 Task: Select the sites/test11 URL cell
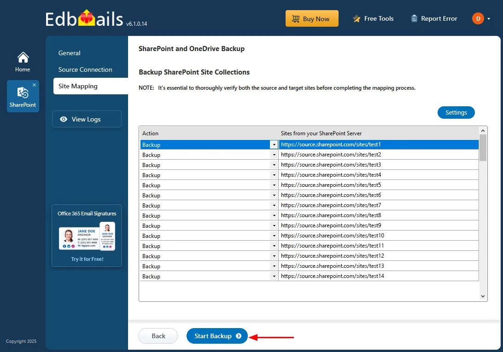[379, 246]
